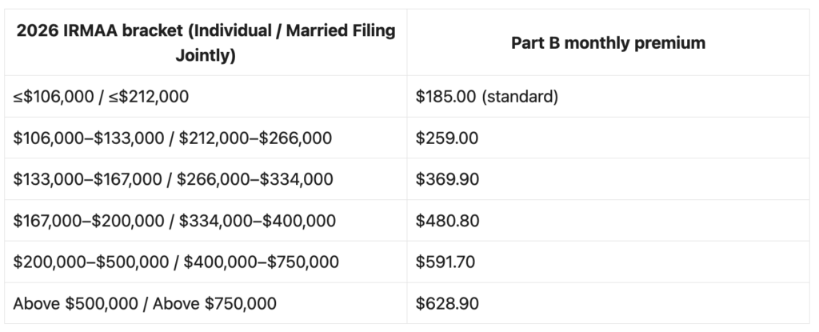Viewport: 819px width, 332px height.
Task: Click the Part B monthly premium header
Action: coord(608,42)
